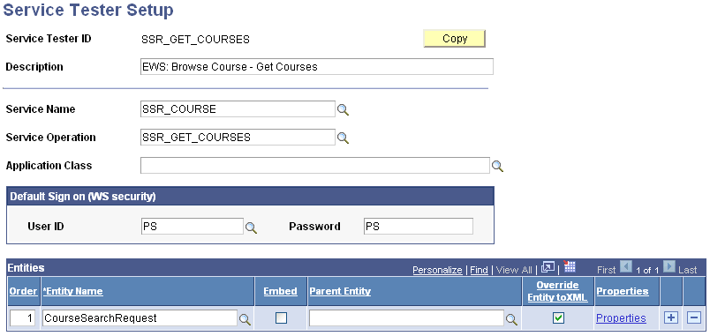Open lookup for Parent Entity field
The height and width of the screenshot is (336, 710).
511,319
